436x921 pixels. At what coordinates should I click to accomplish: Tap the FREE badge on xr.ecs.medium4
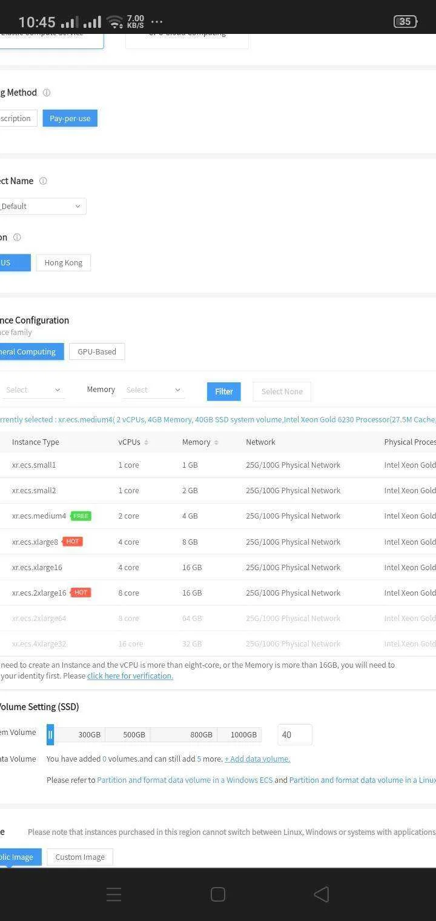pos(81,516)
